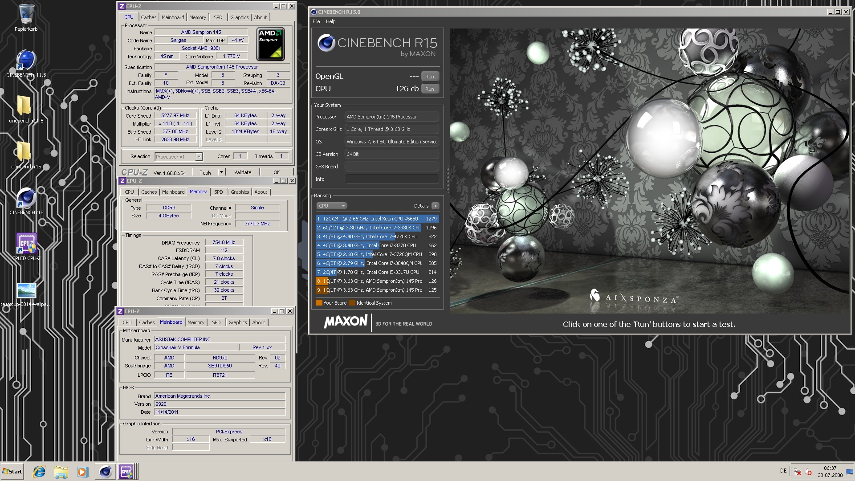Click the Identical System brown swatch
The image size is (855, 481).
coord(352,303)
